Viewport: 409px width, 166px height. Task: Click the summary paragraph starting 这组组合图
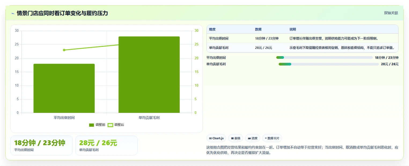click(302, 150)
